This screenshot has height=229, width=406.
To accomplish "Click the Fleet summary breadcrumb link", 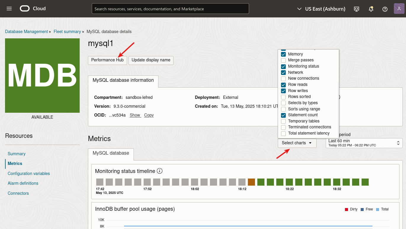I will coord(67,32).
